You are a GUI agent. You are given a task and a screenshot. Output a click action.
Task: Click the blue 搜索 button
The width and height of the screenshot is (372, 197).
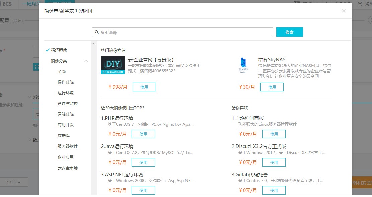(x=289, y=32)
